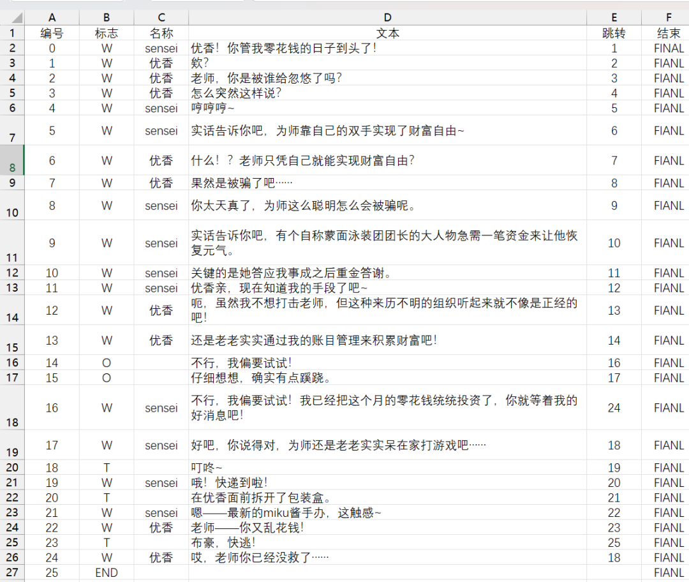Click the jump value '25' in row 25
The width and height of the screenshot is (689, 582).
coord(614,542)
